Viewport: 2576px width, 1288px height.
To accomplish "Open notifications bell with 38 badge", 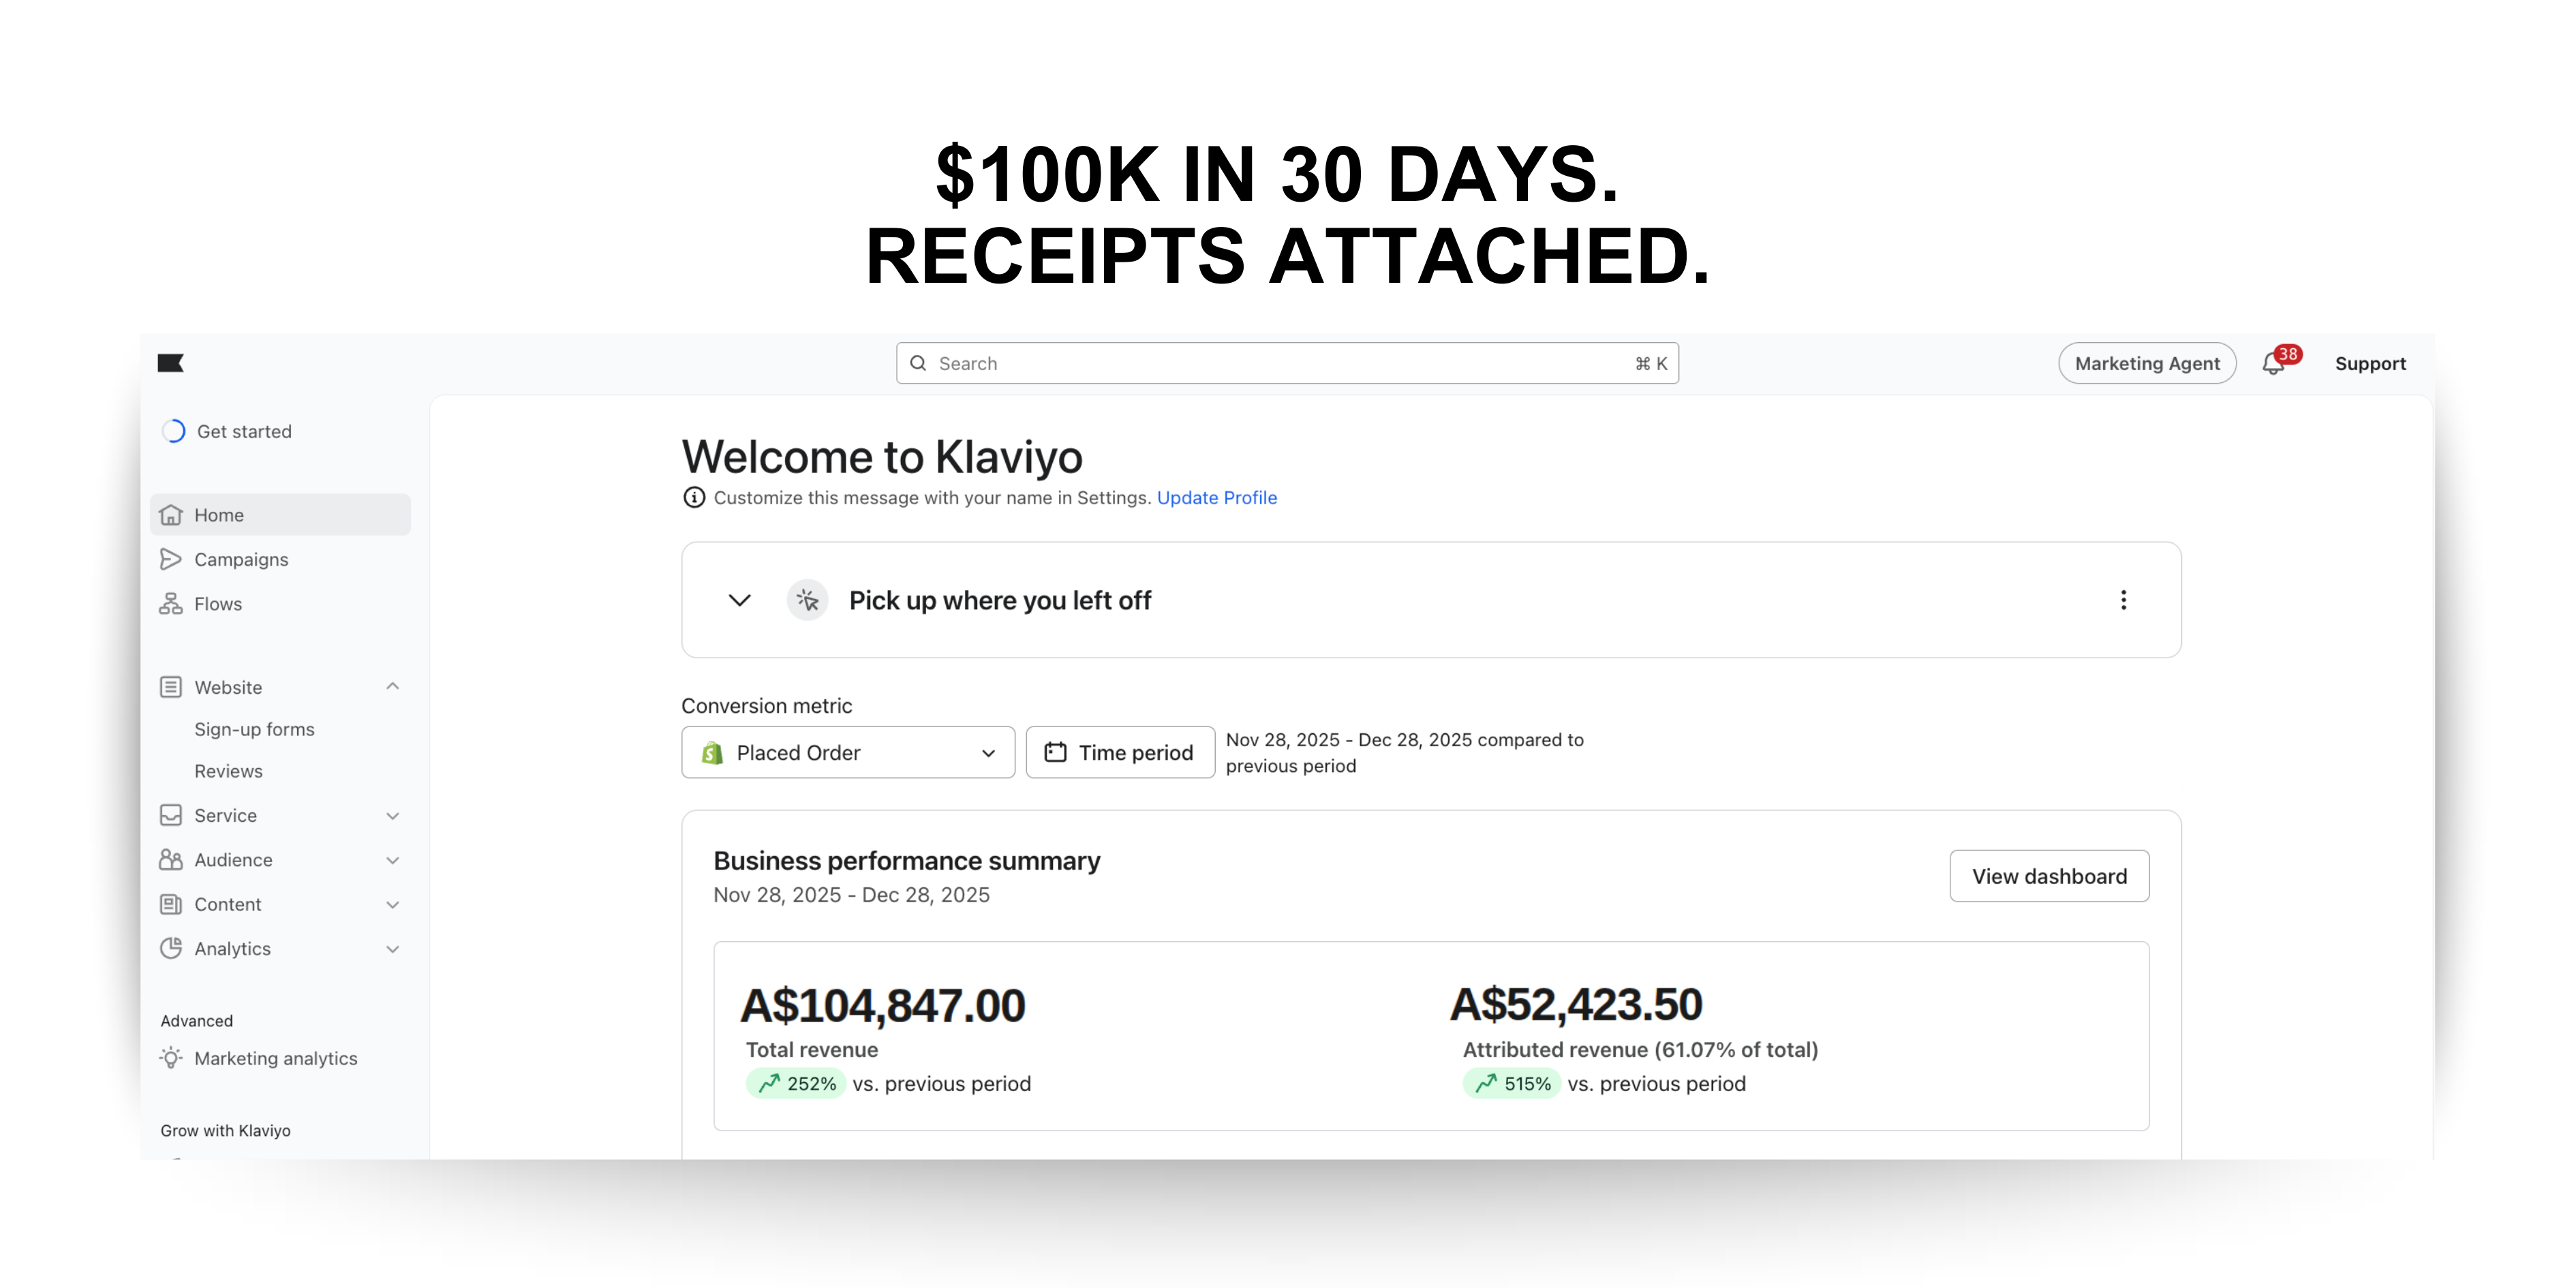I will point(2273,364).
